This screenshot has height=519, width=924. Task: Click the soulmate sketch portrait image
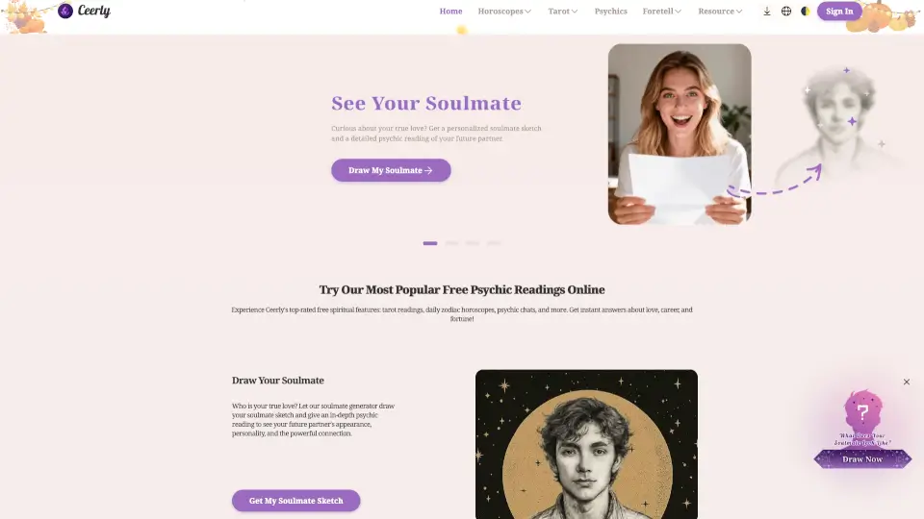586,444
